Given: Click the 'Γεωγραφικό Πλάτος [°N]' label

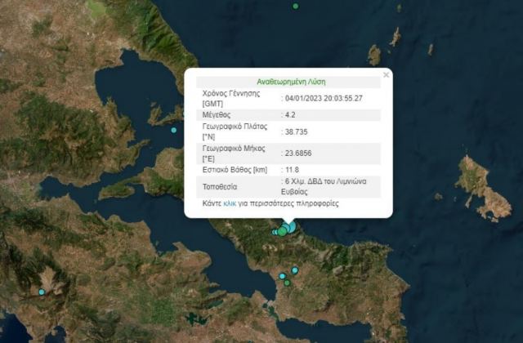Looking at the screenshot, I should pos(235,131).
